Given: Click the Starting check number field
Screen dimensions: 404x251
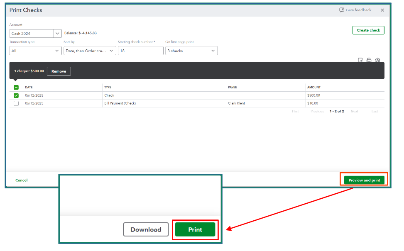Looking at the screenshot, I should point(140,51).
